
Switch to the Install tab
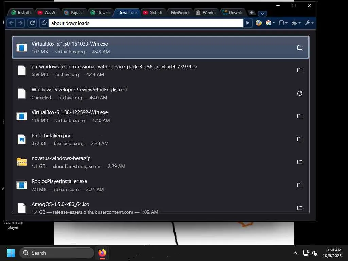[21, 13]
